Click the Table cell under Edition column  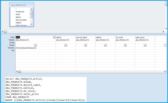105,40
